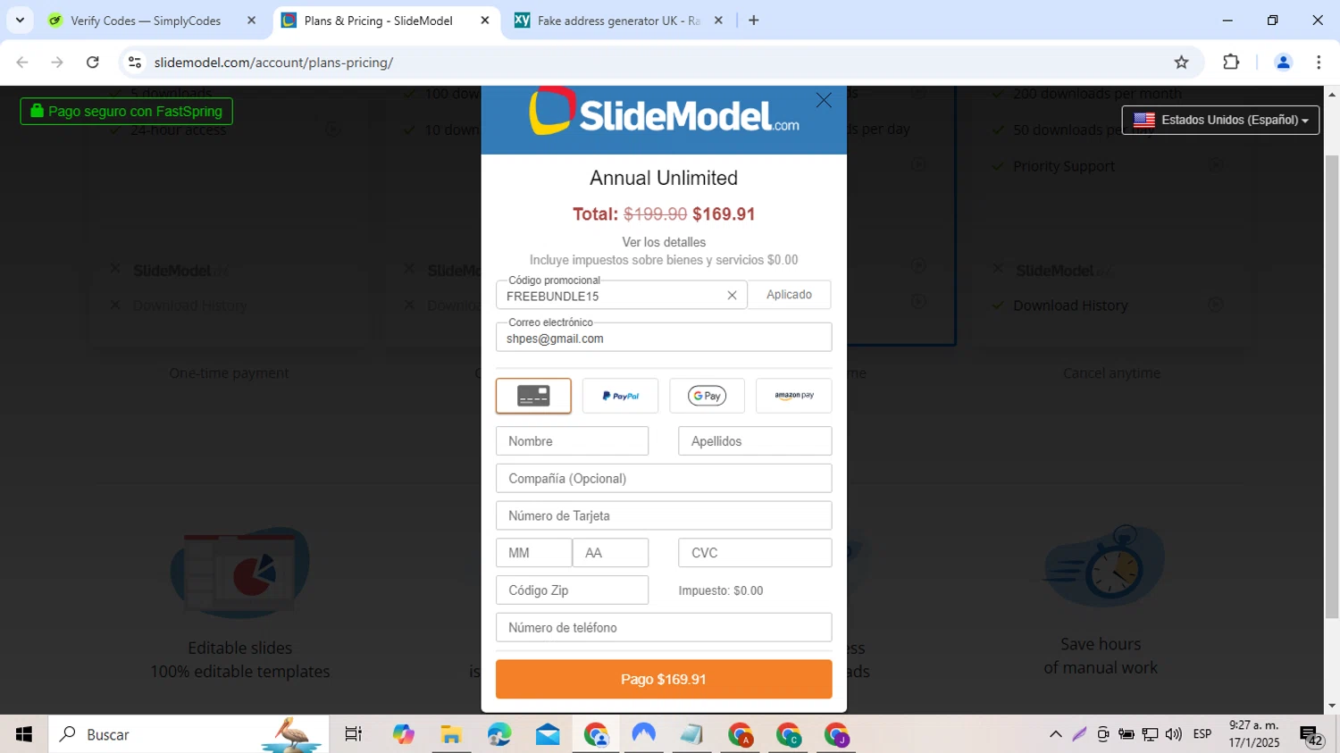The width and height of the screenshot is (1340, 753).
Task: Launch Microsoft Edge from taskbar
Action: [x=499, y=734]
